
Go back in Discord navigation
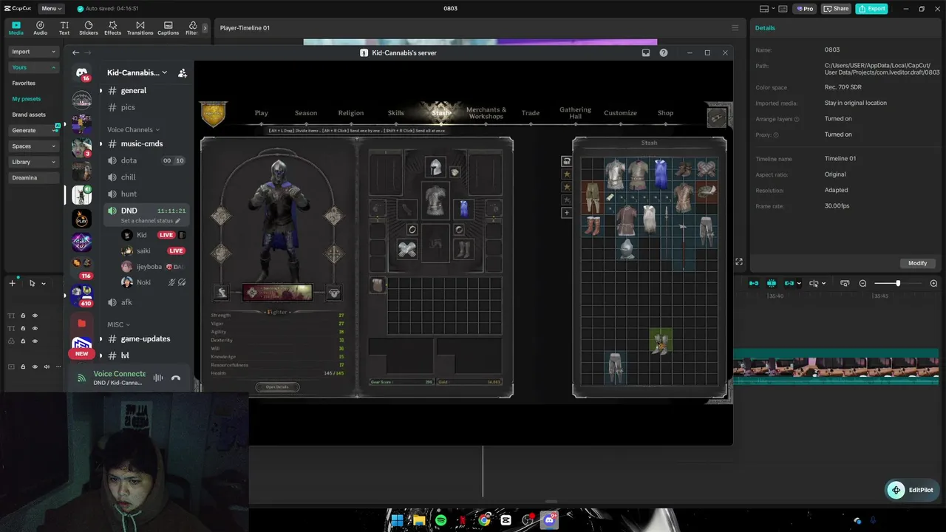tap(75, 52)
